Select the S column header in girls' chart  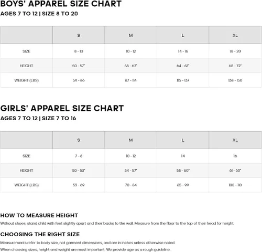pos(79,140)
